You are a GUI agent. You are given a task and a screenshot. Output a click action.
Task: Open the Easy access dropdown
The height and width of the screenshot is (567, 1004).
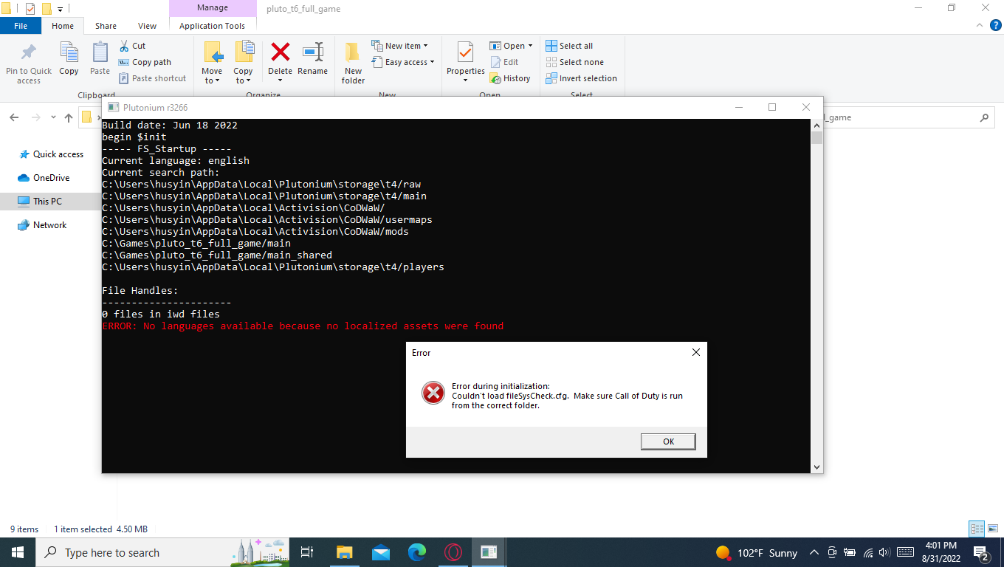point(402,62)
